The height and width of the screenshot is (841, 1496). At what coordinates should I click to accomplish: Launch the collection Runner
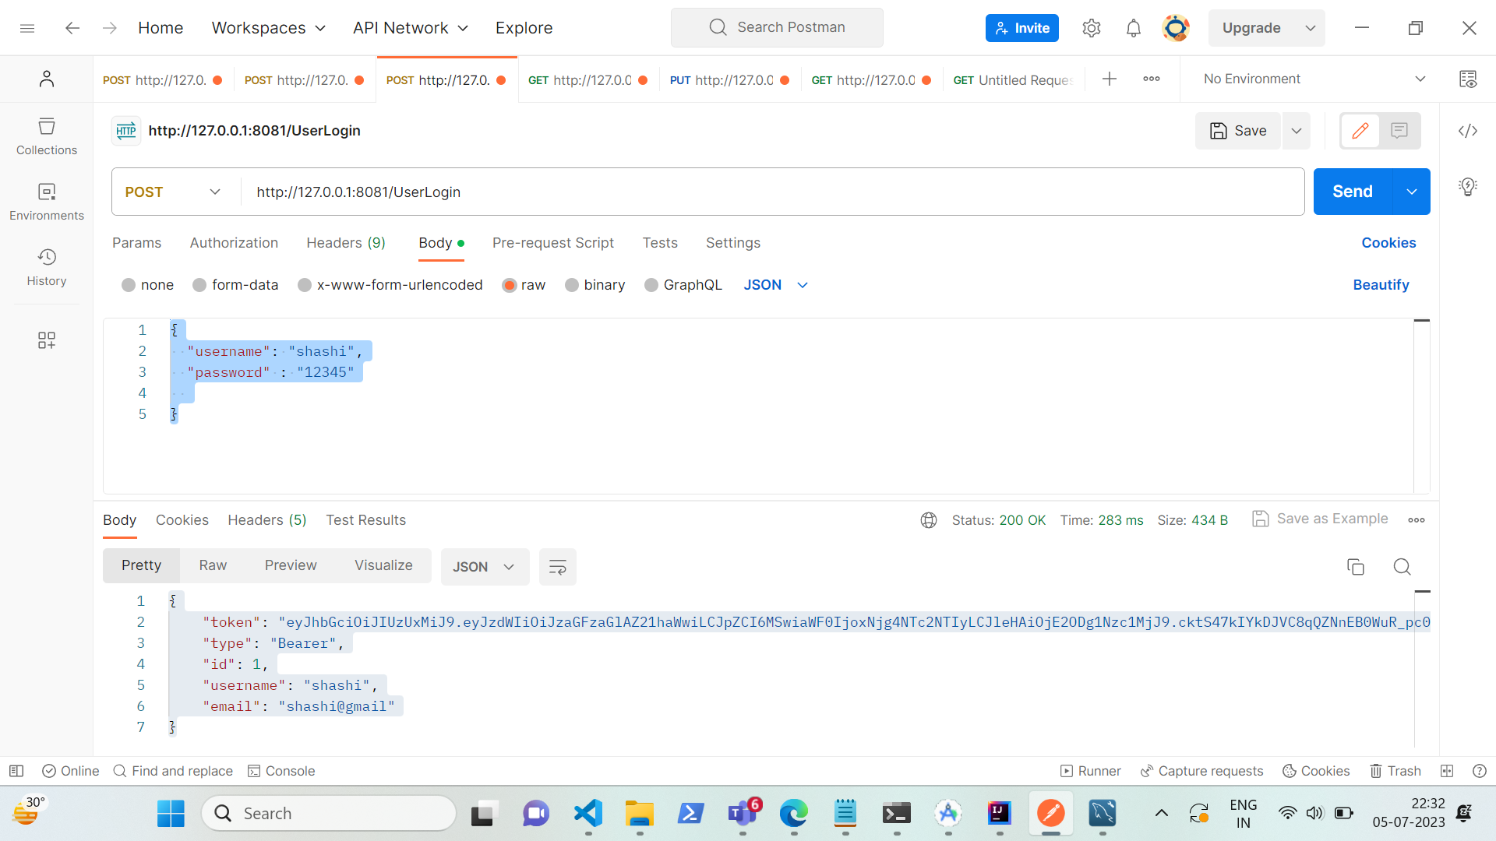[1089, 771]
